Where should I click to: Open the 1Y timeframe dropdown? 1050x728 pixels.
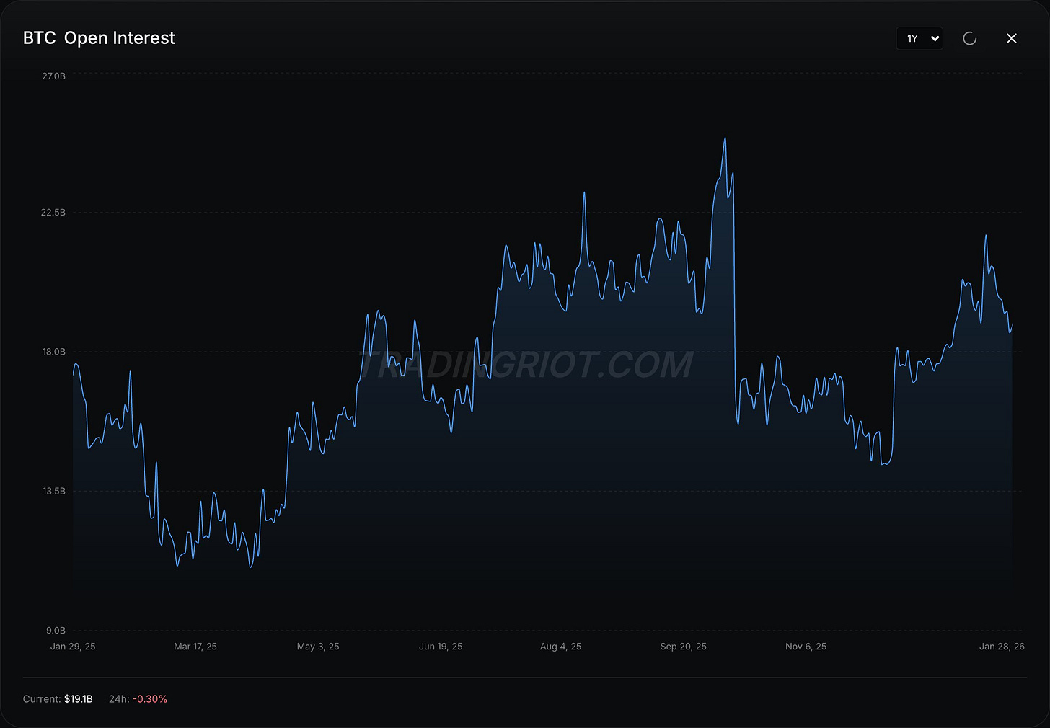coord(919,38)
